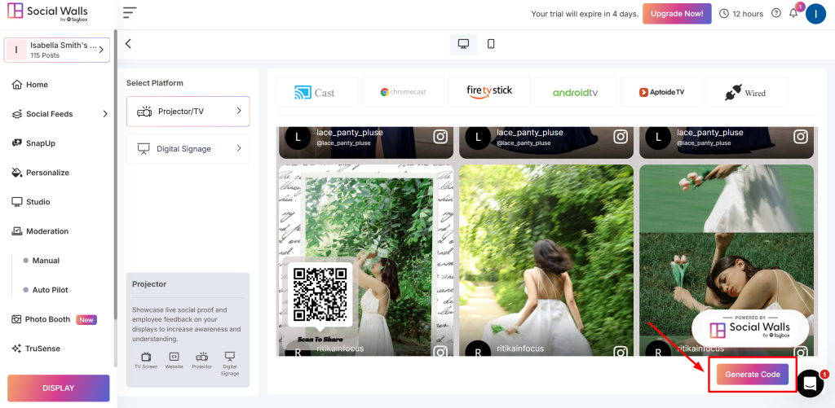Screen dimensions: 835x408
Task: Switch to mobile preview view
Action: coord(491,44)
